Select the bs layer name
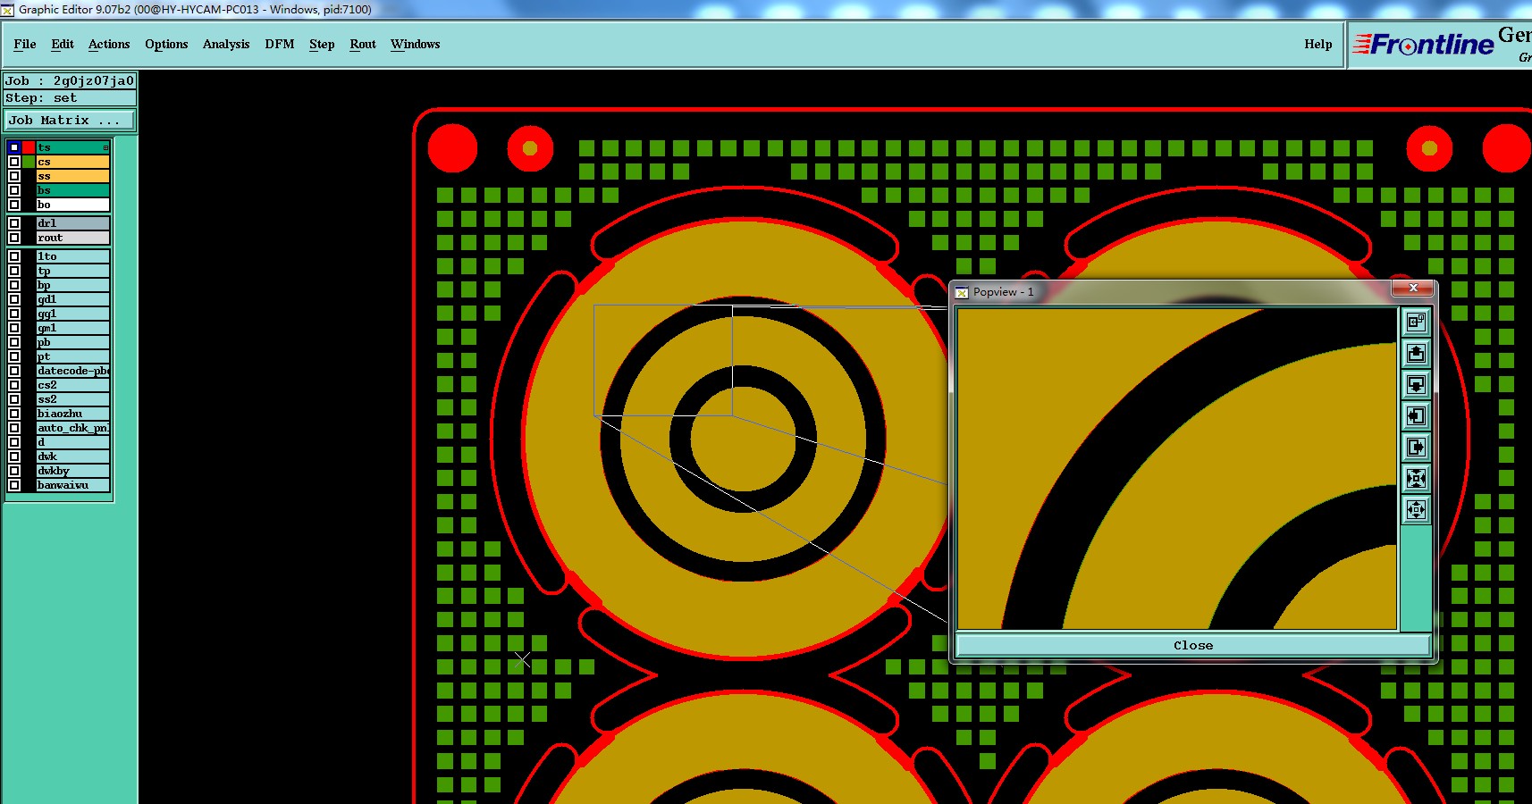This screenshot has height=804, width=1532. pos(72,190)
